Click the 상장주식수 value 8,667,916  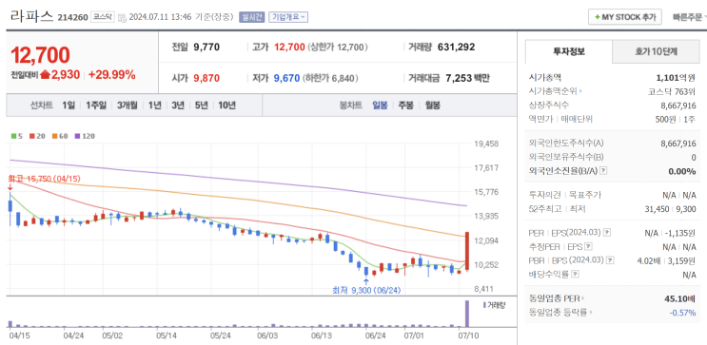tap(678, 105)
